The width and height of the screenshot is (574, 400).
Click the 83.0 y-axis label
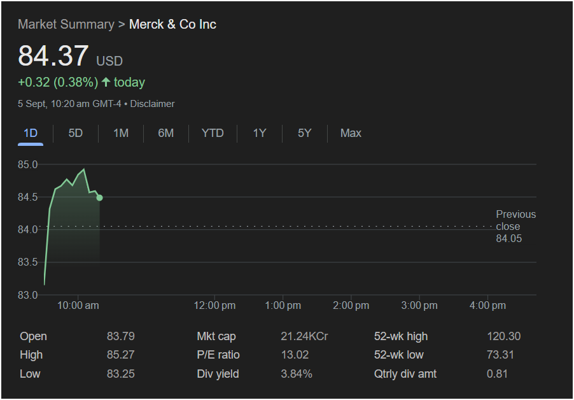(x=28, y=295)
